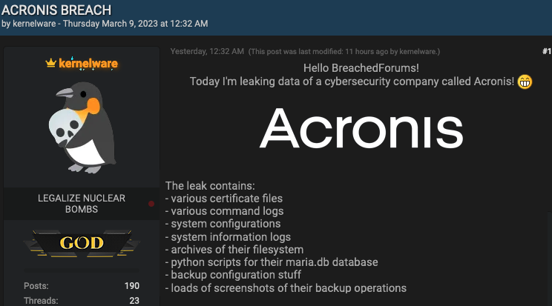This screenshot has width=552, height=306.
Task: Click the crown icon beside kernelware username
Action: click(x=50, y=64)
